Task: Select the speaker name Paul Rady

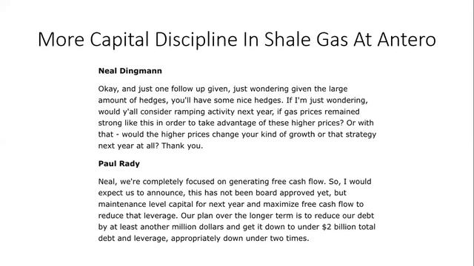Action: point(118,164)
